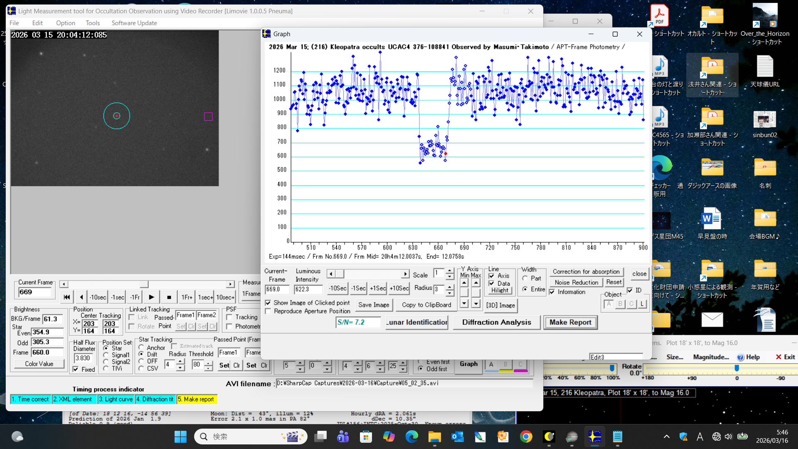The width and height of the screenshot is (798, 449).
Task: Uncheck Show Image of Clicked point
Action: (268, 303)
